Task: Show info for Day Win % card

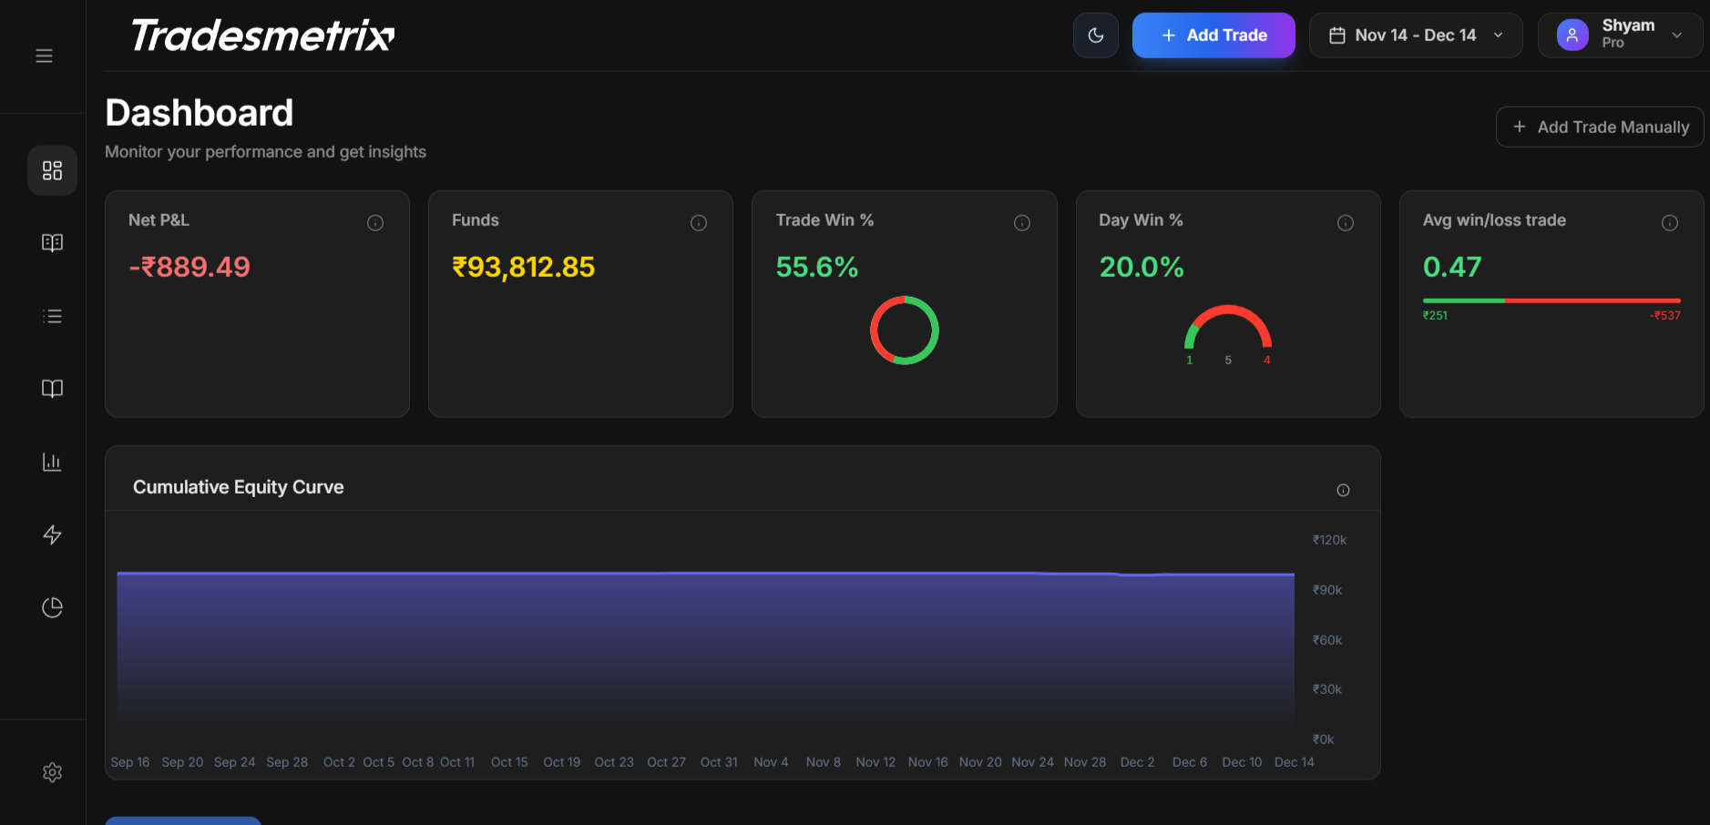Action: 1346,223
